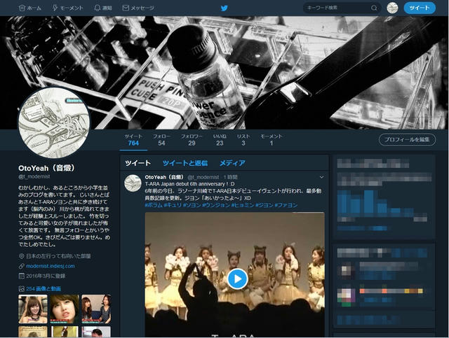The width and height of the screenshot is (449, 338).
Task: Open the first media thumbnail of smiling woman
Action: coord(33,309)
